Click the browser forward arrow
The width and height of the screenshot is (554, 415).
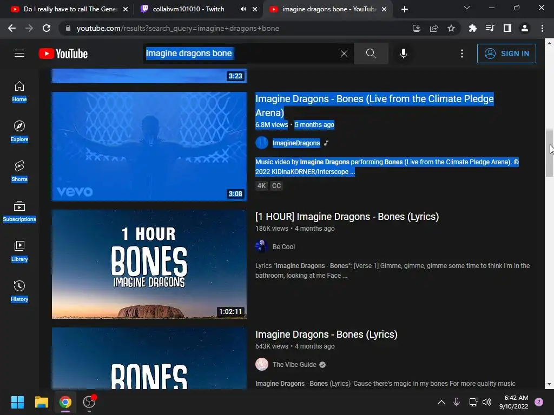(29, 28)
